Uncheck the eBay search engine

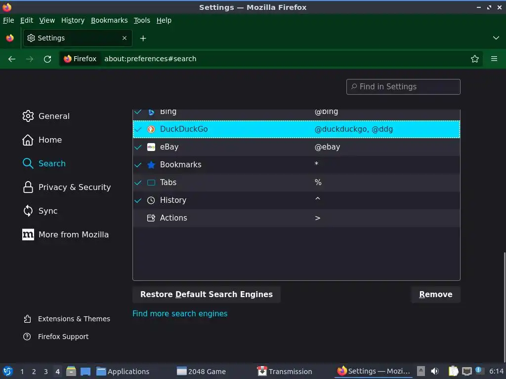(x=138, y=147)
